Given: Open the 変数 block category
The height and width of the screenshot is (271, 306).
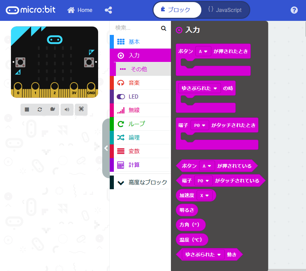Looking at the screenshot, I should tap(140, 151).
